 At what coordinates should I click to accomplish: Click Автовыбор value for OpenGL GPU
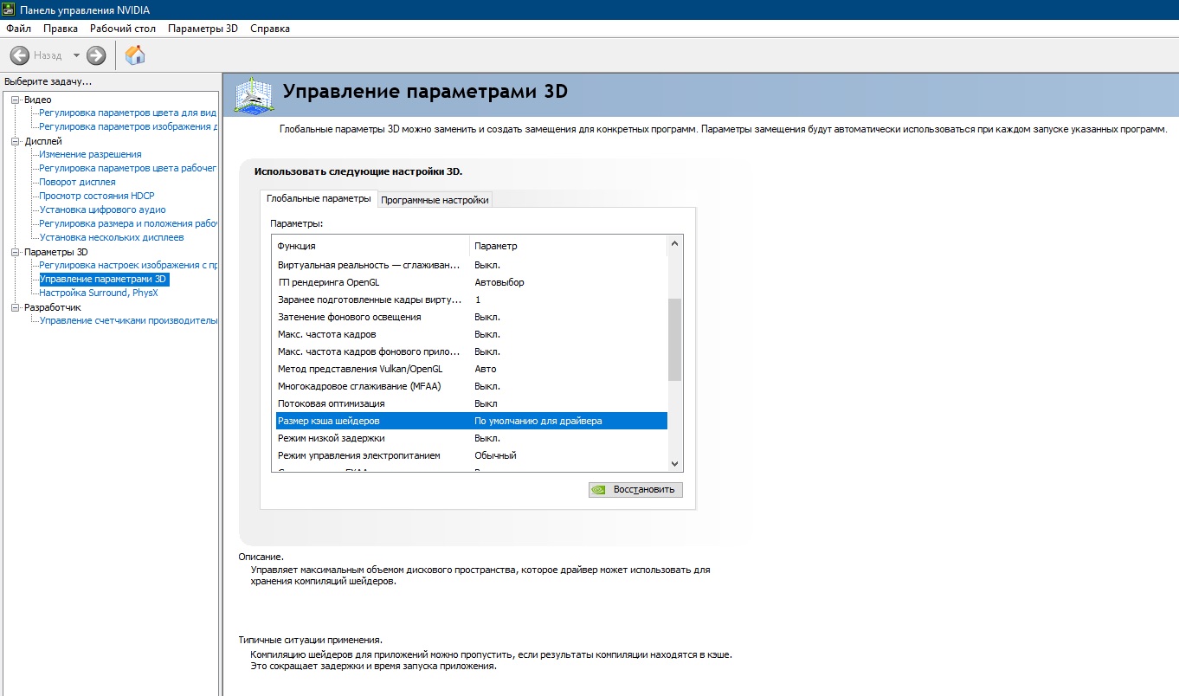(x=499, y=282)
